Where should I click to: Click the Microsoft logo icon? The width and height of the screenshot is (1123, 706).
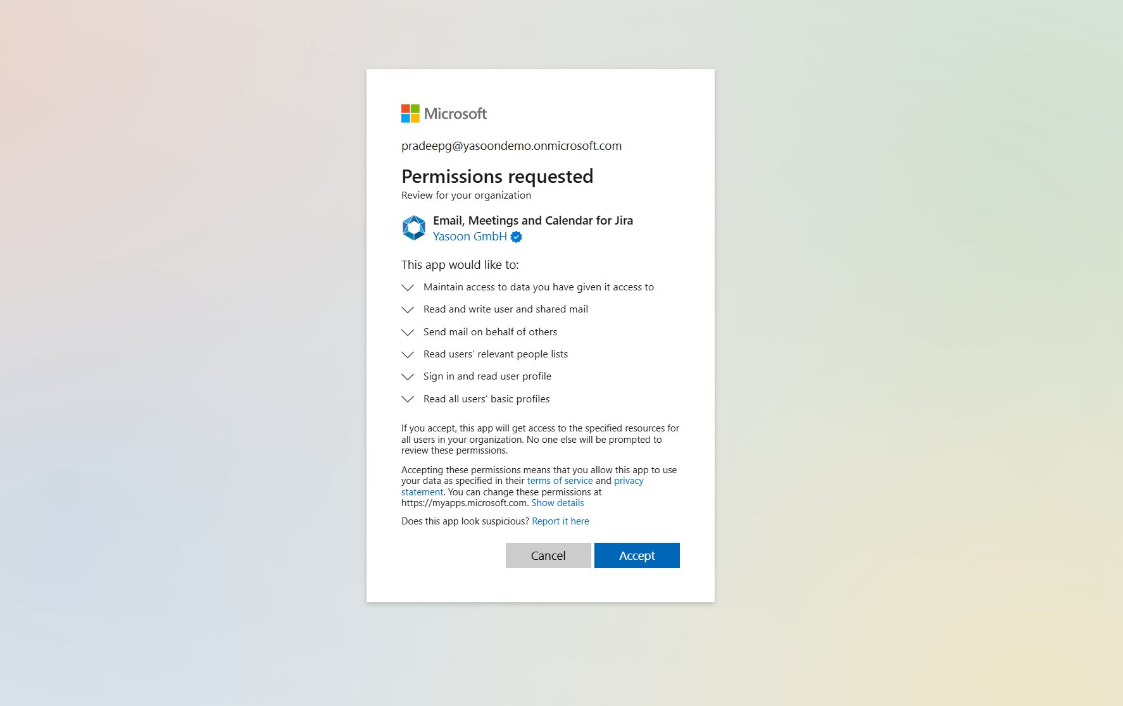pos(410,114)
